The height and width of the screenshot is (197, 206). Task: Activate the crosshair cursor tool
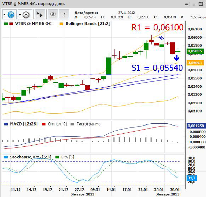pyautogui.click(x=64, y=14)
